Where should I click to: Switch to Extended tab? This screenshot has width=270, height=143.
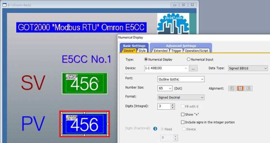pos(160,50)
